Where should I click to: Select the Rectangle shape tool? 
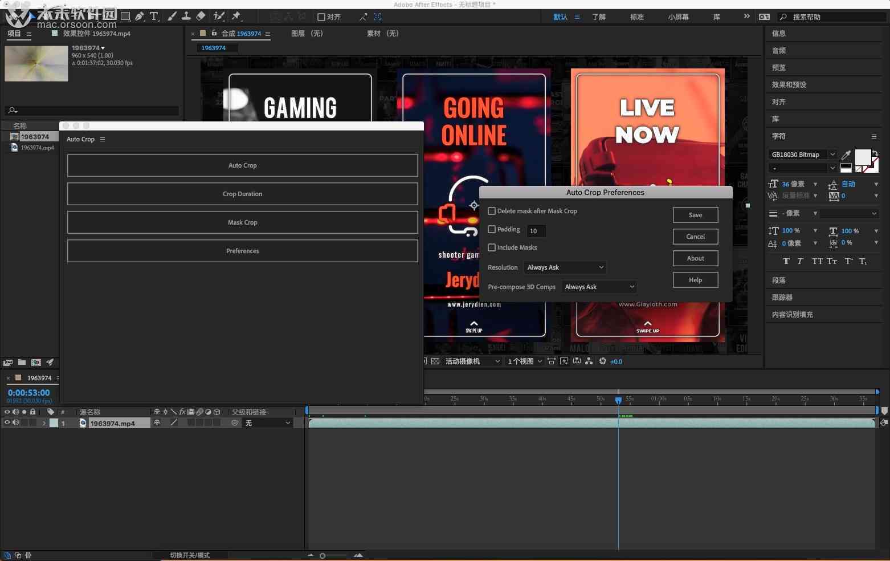[x=126, y=17]
